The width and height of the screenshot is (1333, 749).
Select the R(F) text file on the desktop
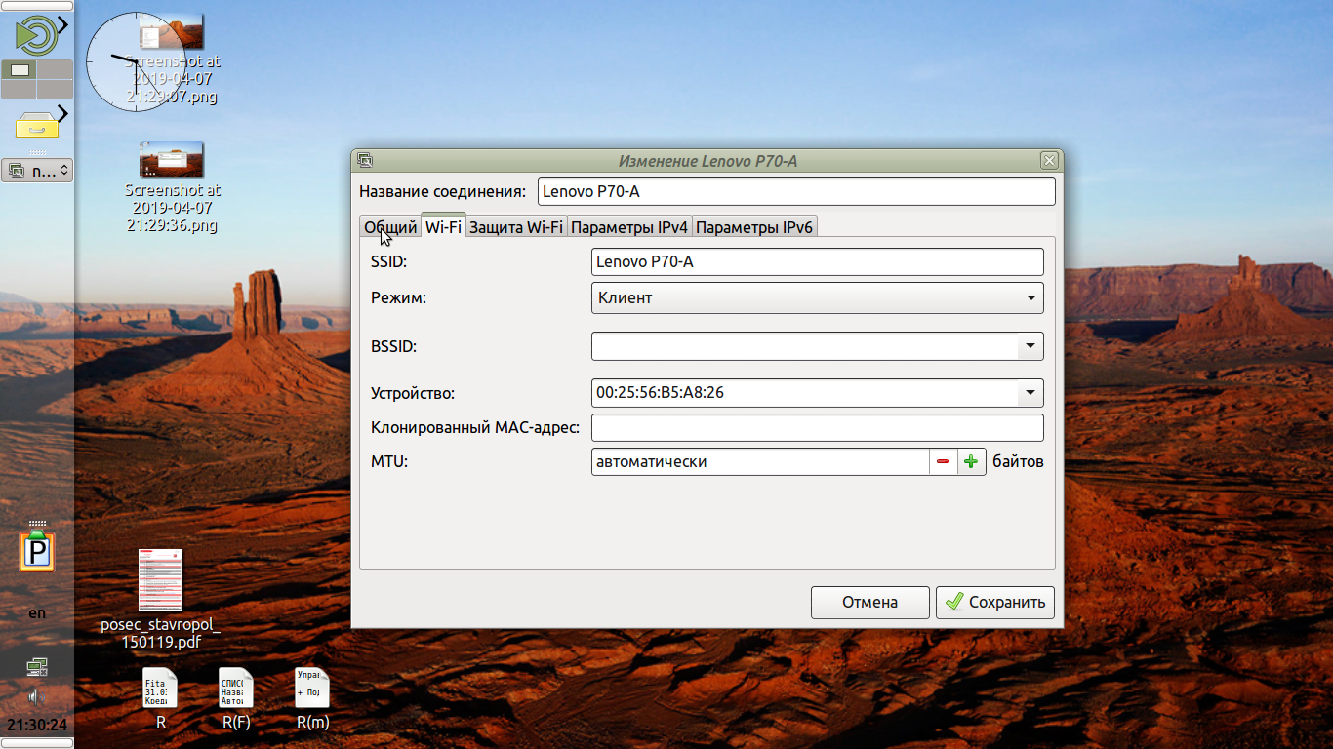pos(236,689)
